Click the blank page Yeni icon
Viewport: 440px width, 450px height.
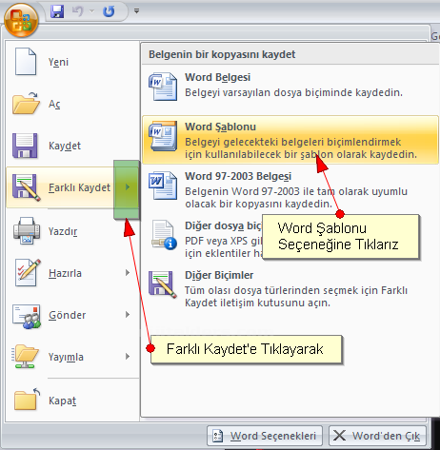pos(26,62)
